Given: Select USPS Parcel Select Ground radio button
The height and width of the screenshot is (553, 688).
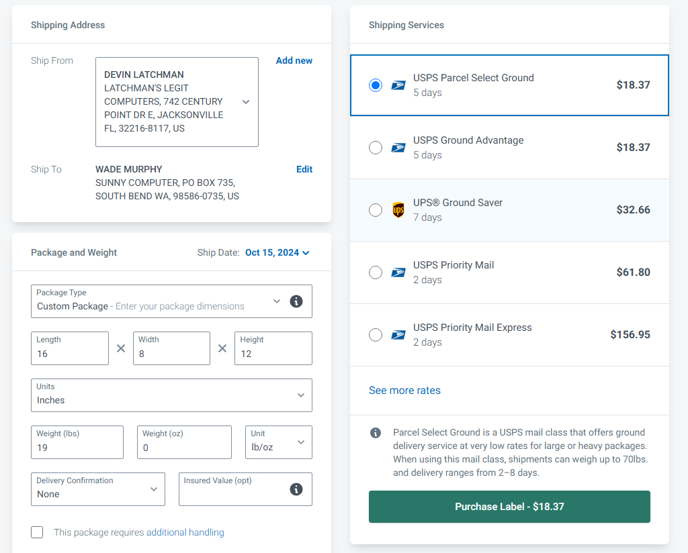Looking at the screenshot, I should pyautogui.click(x=376, y=85).
